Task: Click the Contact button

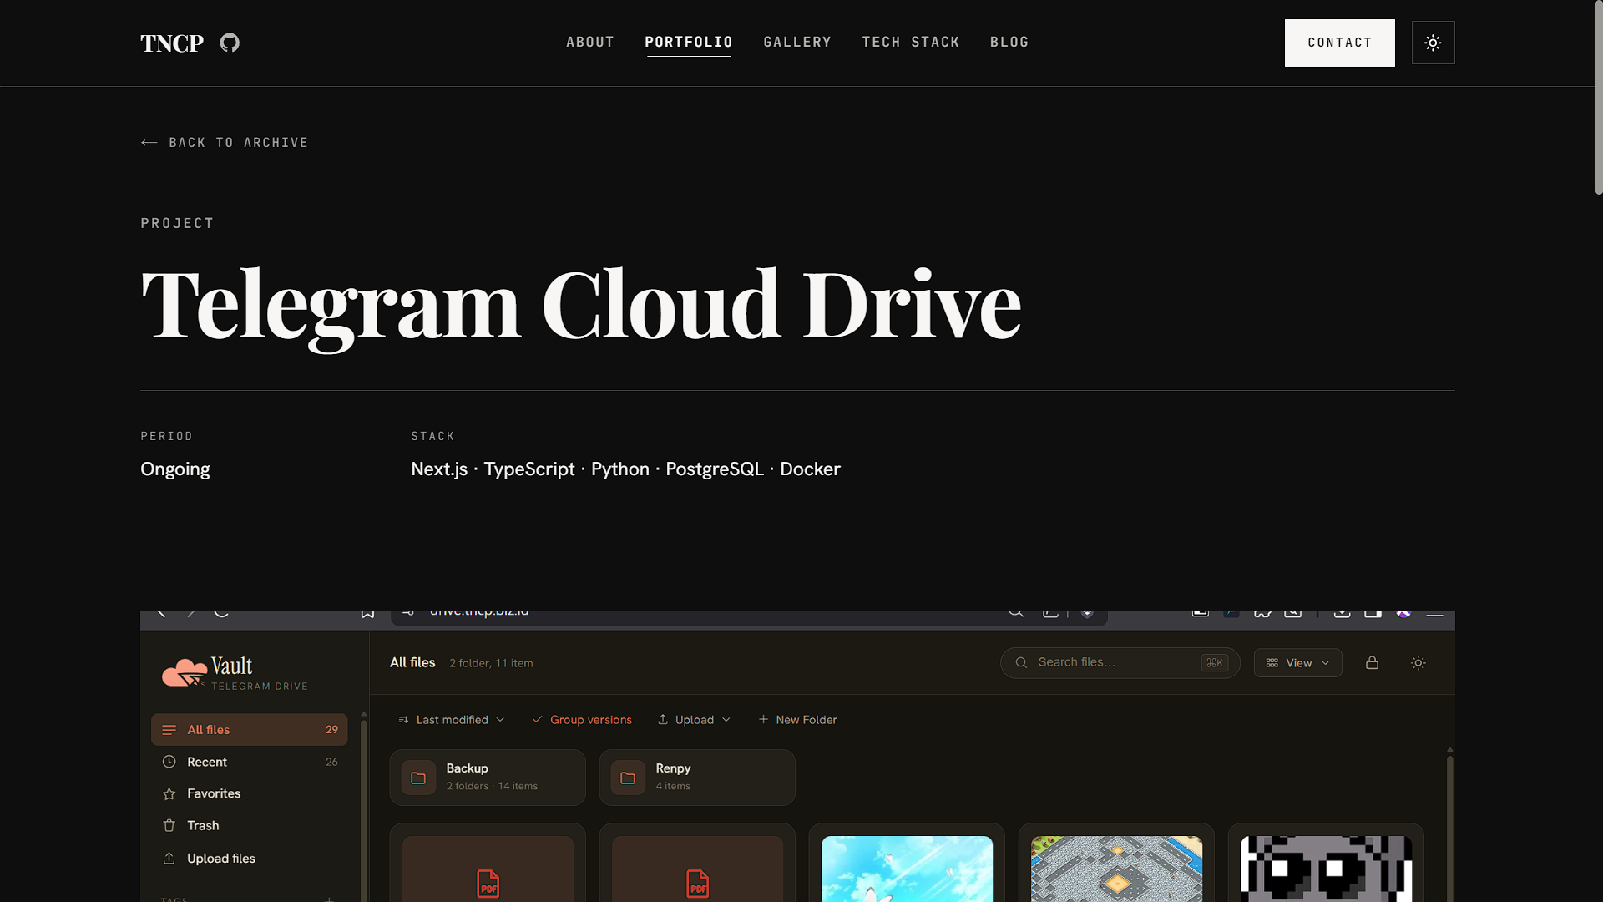Action: click(x=1339, y=43)
